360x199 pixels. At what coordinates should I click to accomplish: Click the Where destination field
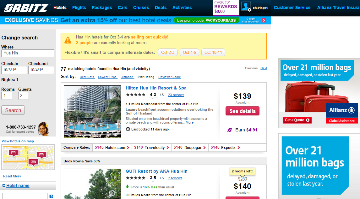click(x=28, y=53)
